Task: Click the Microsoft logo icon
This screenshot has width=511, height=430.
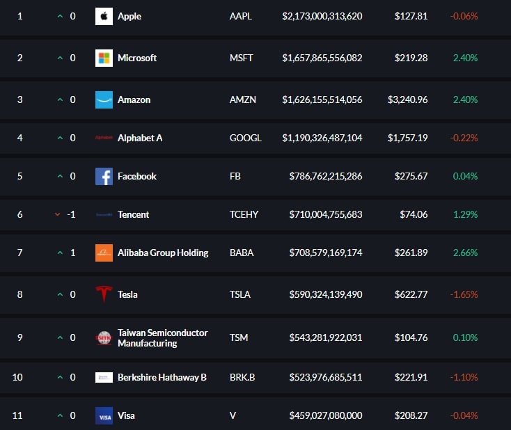Action: click(x=104, y=58)
